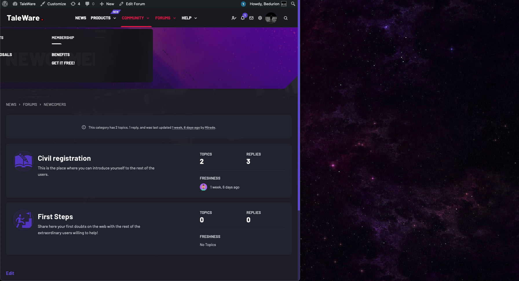
Task: Click the Howdy user avatar thumbnail in admin bar
Action: pyautogui.click(x=284, y=4)
